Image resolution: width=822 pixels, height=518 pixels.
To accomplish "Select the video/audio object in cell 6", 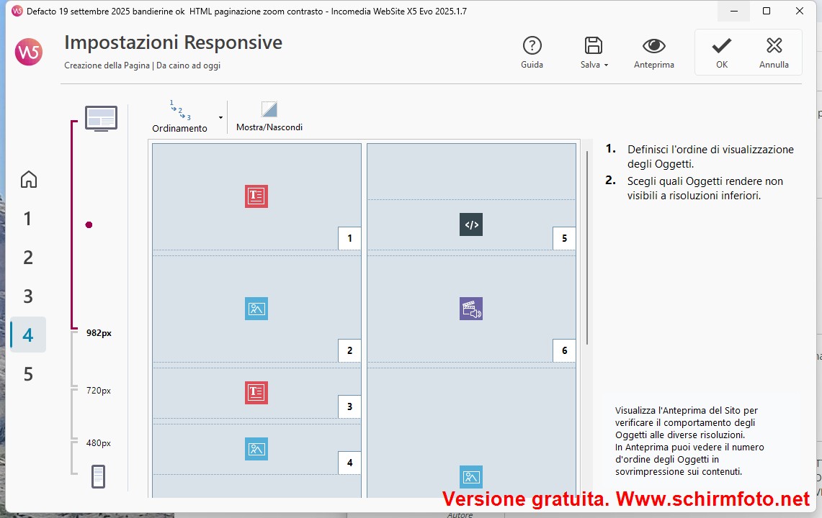I will 471,309.
